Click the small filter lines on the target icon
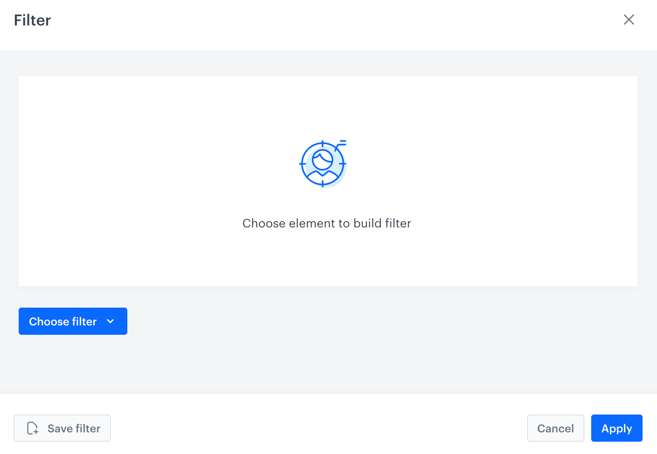The width and height of the screenshot is (657, 454). click(x=342, y=143)
